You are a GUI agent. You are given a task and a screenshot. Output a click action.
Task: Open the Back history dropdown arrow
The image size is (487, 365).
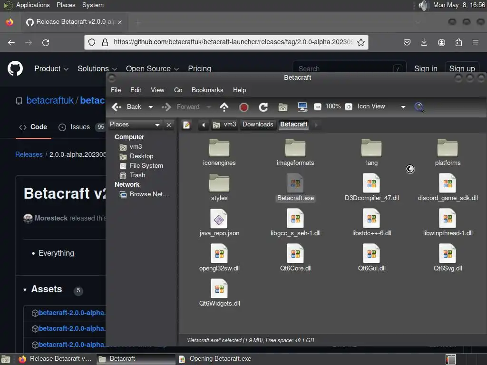(x=151, y=107)
